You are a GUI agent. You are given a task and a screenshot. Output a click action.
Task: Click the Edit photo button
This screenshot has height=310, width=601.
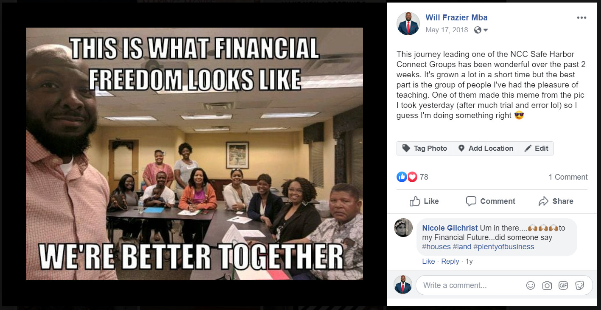click(x=536, y=148)
